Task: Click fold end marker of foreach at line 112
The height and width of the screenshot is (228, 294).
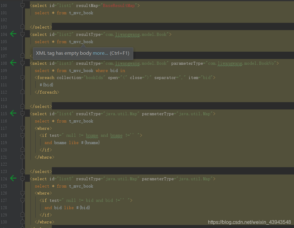Action: pos(22,92)
